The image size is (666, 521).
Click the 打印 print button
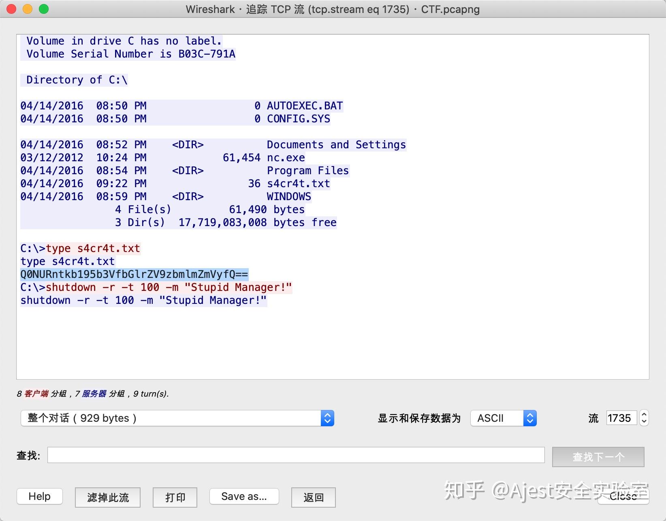(175, 498)
